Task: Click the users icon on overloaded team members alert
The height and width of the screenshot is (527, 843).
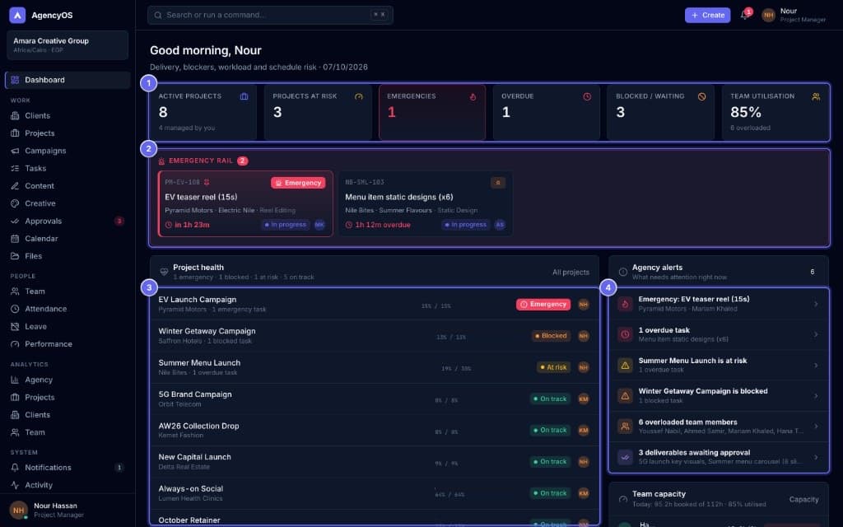Action: point(625,427)
